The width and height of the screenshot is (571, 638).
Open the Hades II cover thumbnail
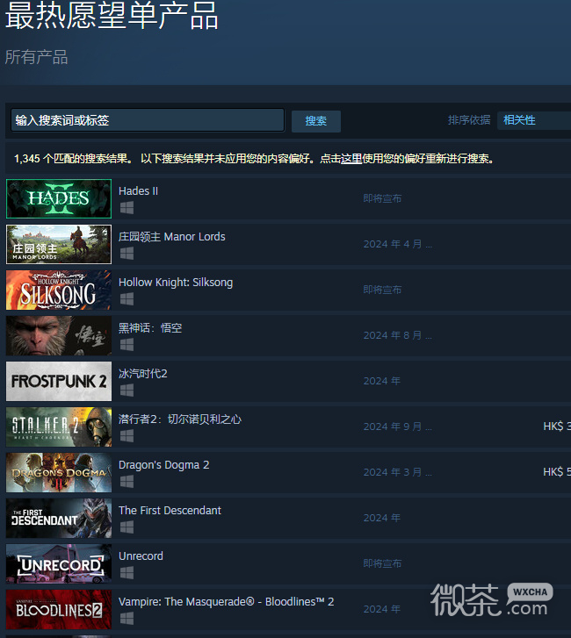(x=59, y=198)
